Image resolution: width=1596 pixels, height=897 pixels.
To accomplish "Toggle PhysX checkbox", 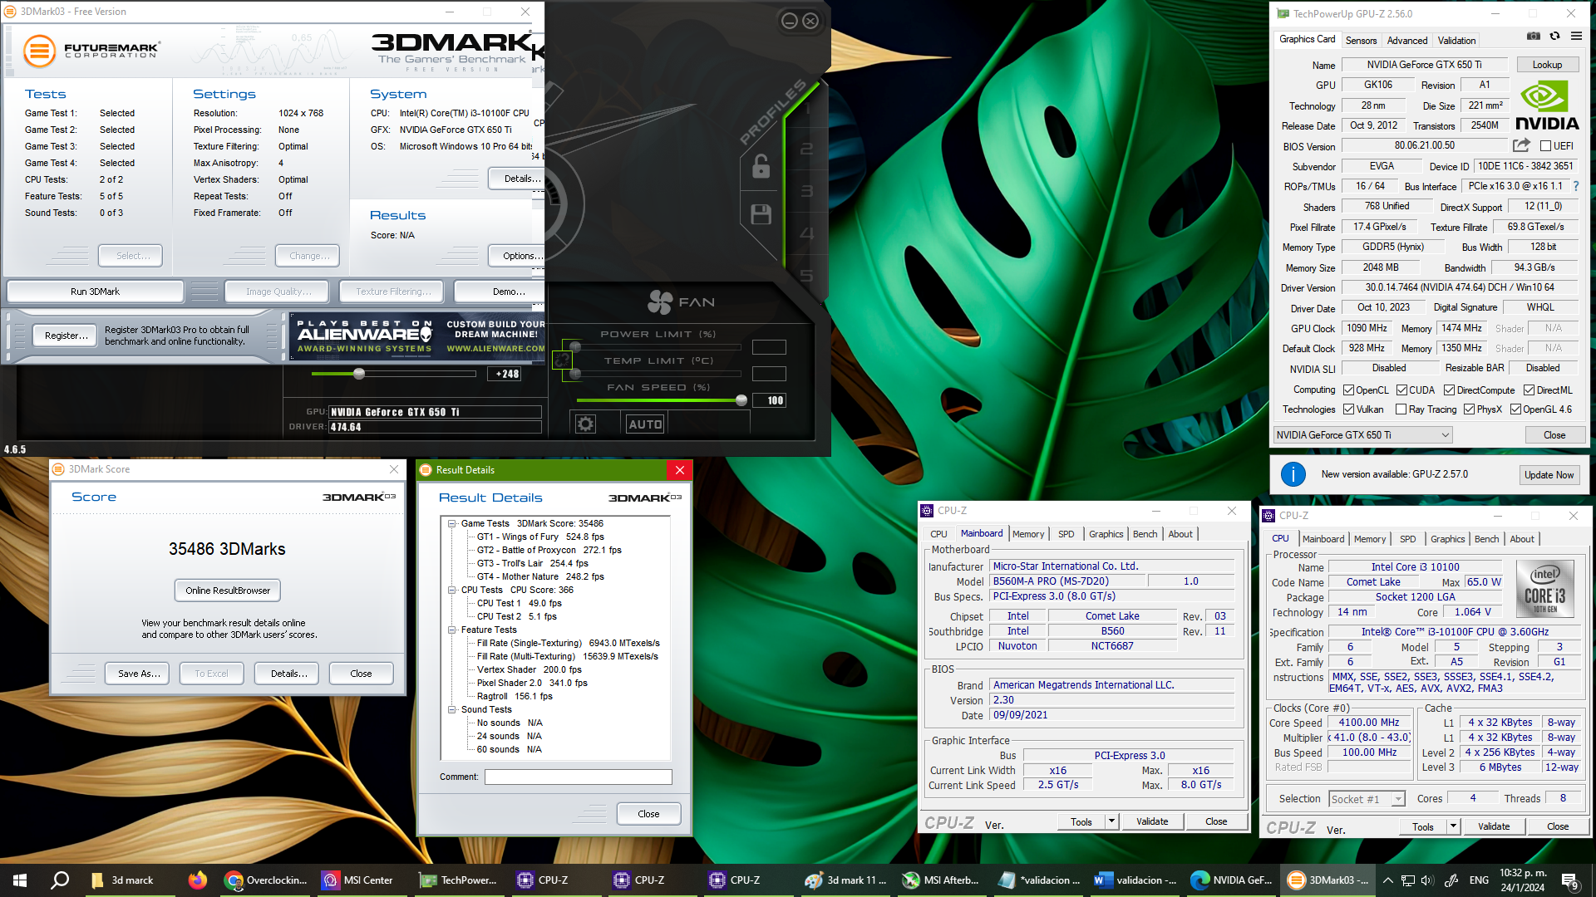I will [1469, 409].
